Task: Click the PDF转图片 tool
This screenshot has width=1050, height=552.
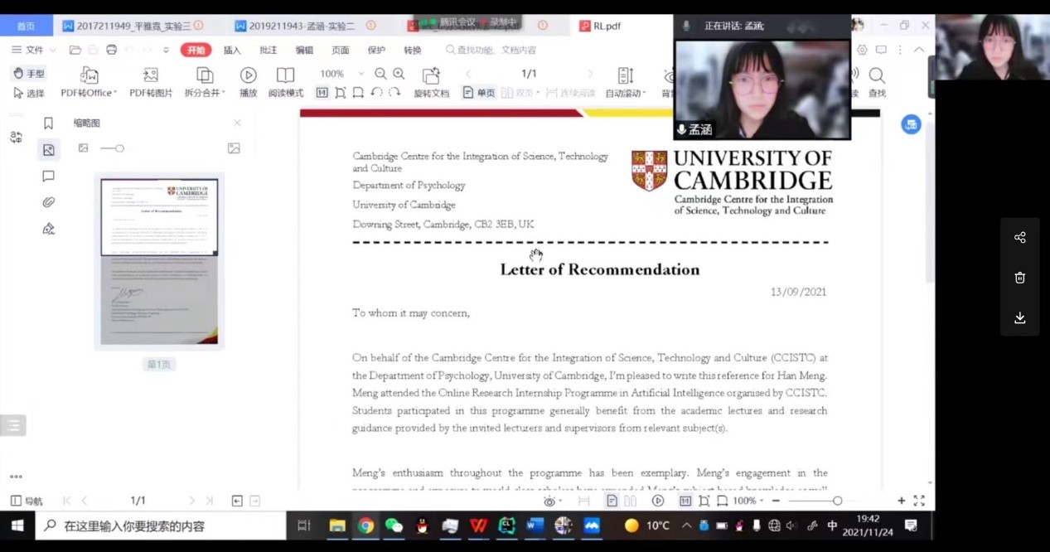Action: 151,83
